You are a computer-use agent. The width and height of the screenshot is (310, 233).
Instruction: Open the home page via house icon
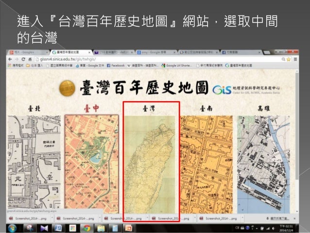tap(30, 59)
